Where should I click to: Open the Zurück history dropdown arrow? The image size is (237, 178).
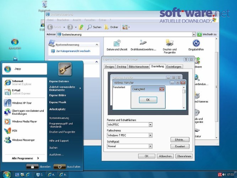click(x=64, y=27)
